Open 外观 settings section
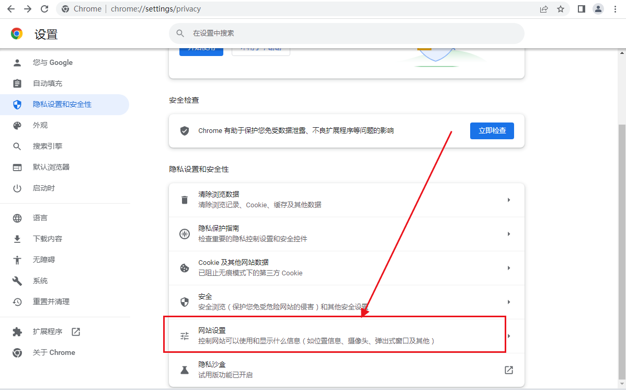626x390 pixels. click(x=65, y=126)
